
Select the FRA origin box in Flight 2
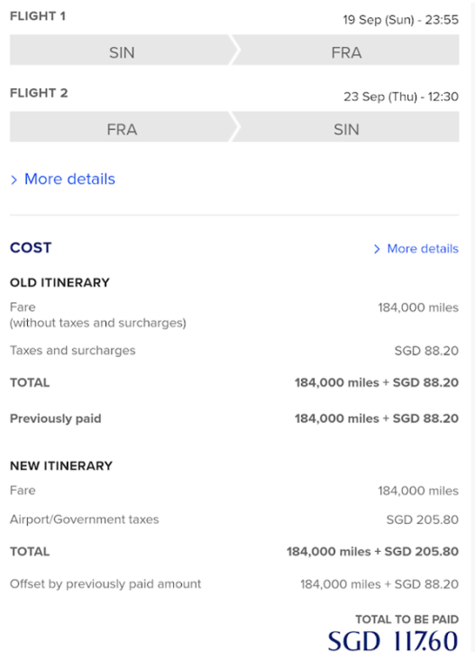(x=122, y=127)
